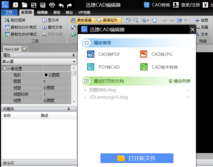Open the 文件 menu

click(9, 12)
